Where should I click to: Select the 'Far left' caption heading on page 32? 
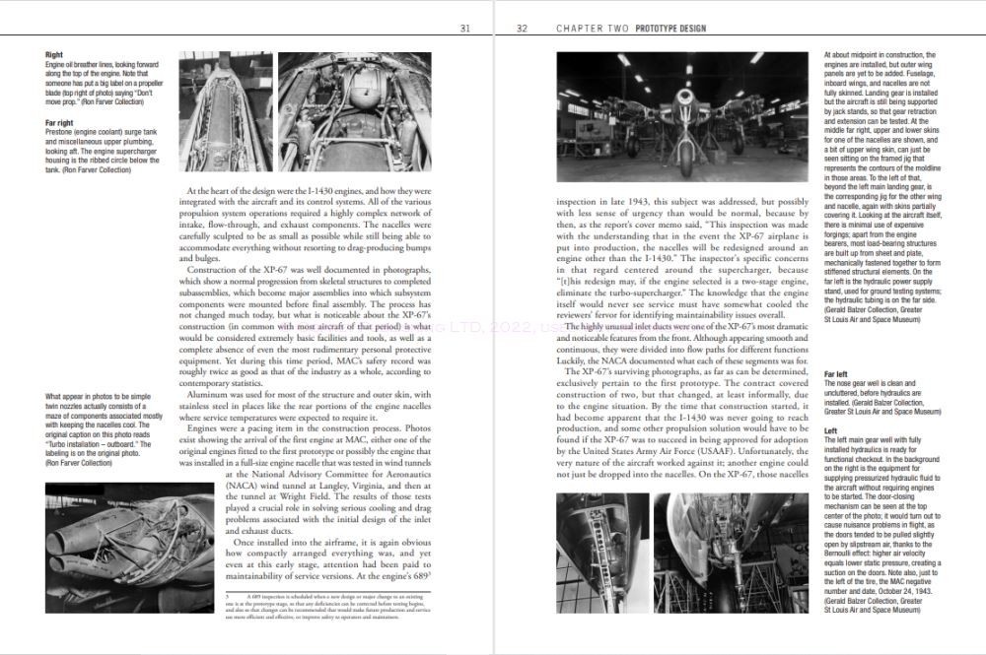(836, 374)
